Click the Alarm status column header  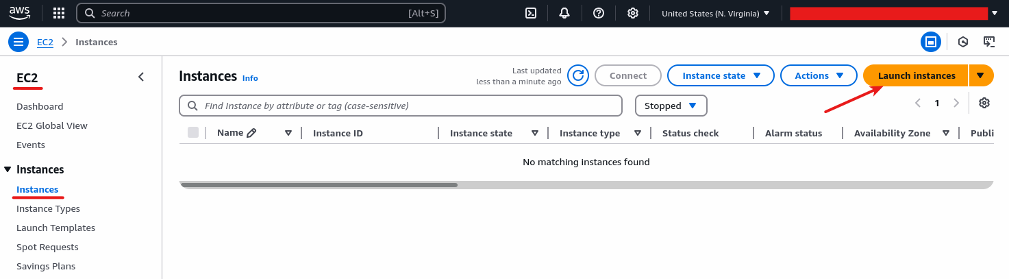click(793, 133)
